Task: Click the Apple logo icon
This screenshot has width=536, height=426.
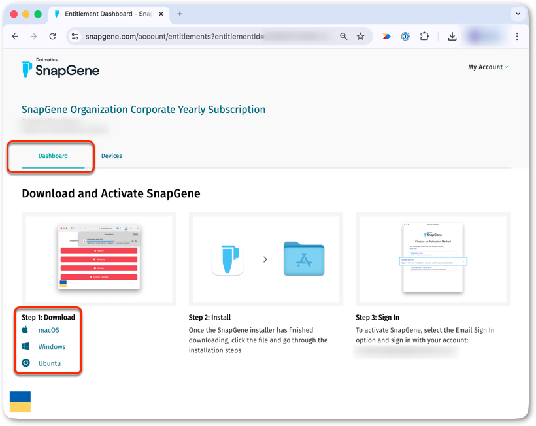Action: [x=25, y=330]
